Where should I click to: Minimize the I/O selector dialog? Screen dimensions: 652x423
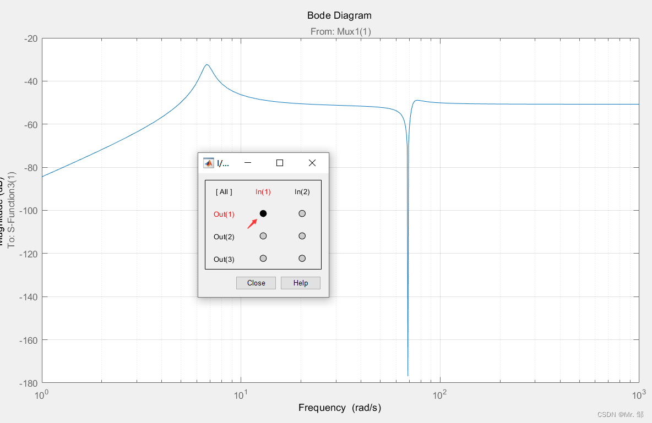[x=248, y=163]
